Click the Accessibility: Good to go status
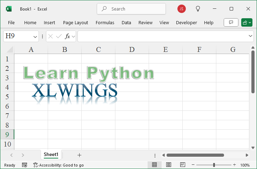 coord(58,165)
